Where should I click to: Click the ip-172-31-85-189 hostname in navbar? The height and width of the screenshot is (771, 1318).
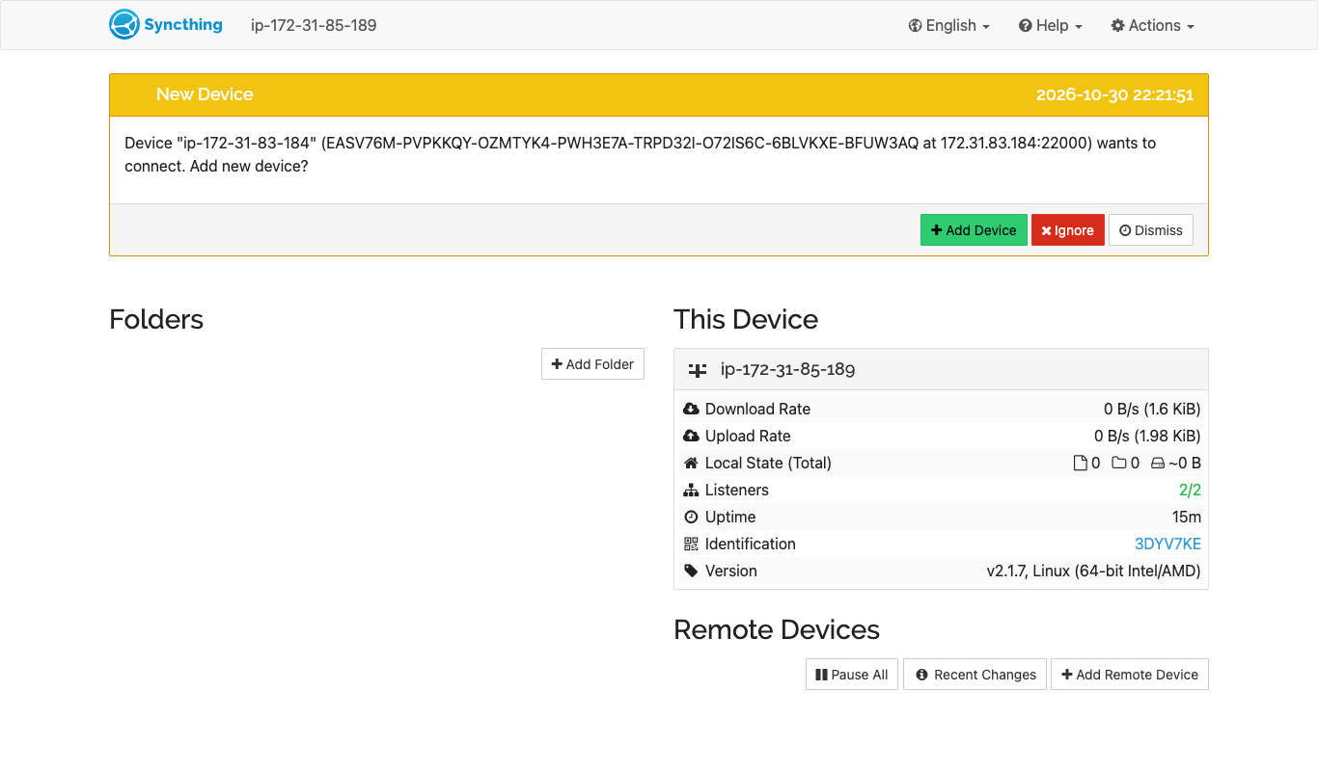[x=314, y=25]
